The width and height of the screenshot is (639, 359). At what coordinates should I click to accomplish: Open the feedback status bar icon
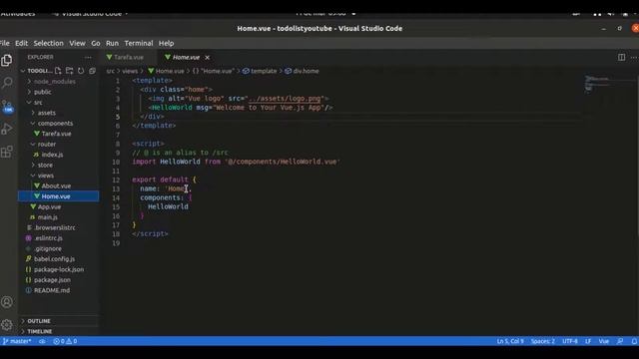[x=620, y=341]
